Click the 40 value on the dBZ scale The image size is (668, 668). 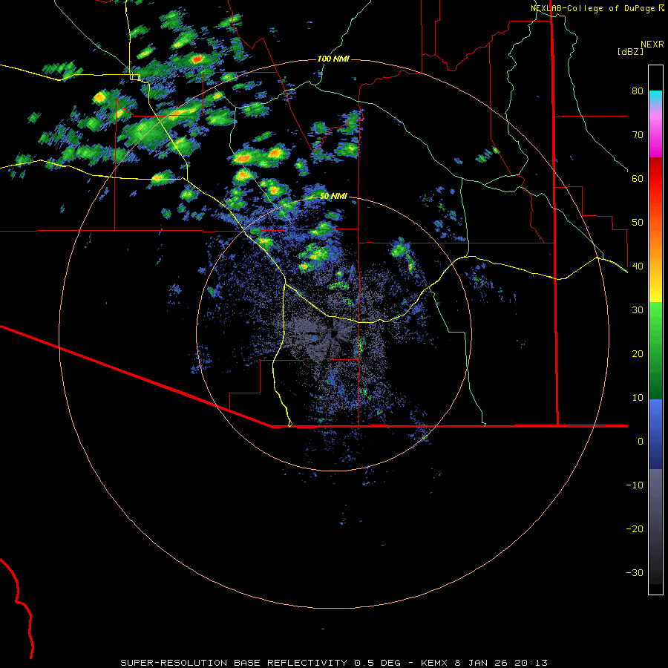[638, 266]
